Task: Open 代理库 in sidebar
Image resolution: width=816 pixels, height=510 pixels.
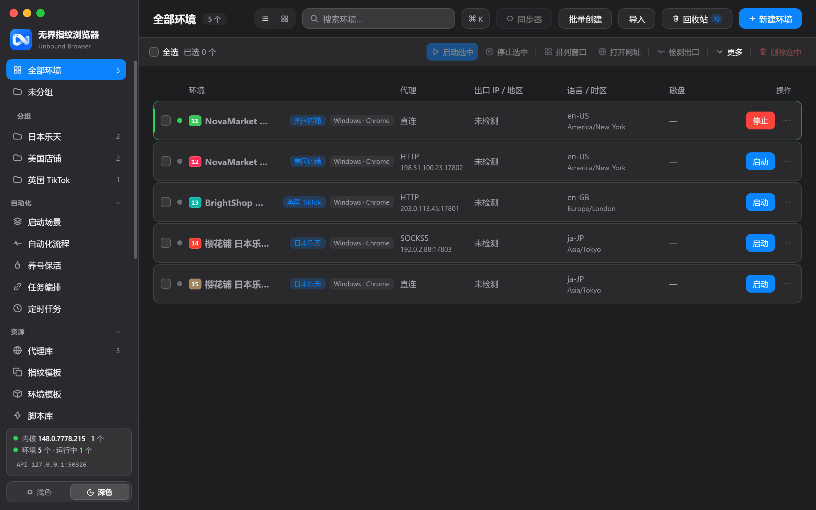Action: click(x=66, y=351)
